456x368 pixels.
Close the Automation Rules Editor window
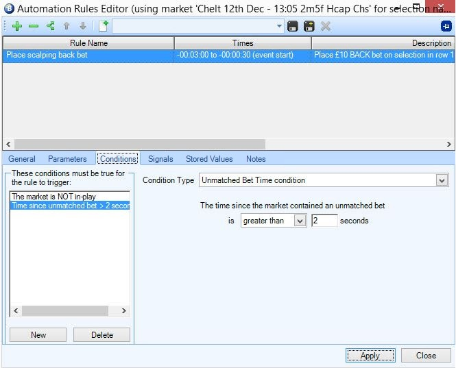pyautogui.click(x=440, y=6)
